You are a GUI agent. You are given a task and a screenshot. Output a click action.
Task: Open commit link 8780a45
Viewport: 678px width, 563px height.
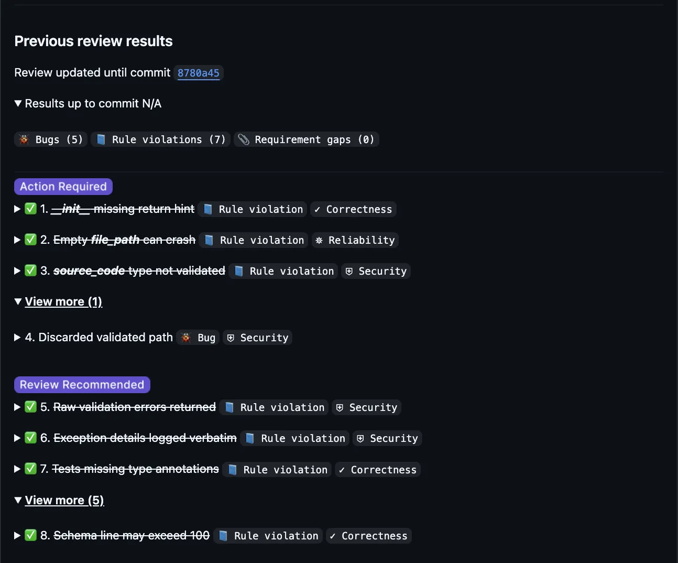[198, 73]
